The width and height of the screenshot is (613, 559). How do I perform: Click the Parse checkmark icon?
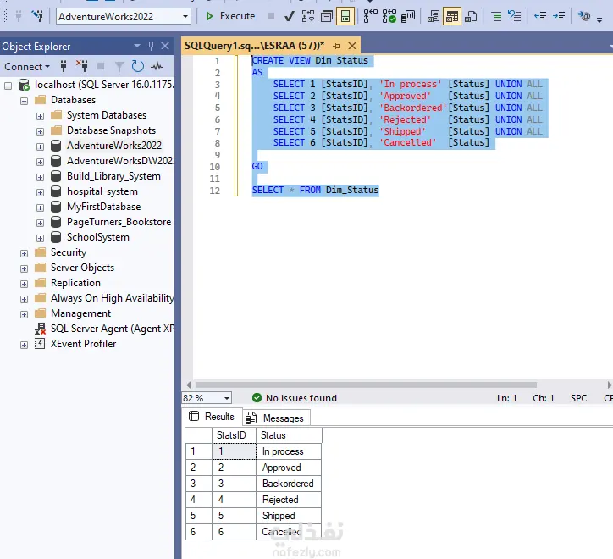pyautogui.click(x=290, y=16)
